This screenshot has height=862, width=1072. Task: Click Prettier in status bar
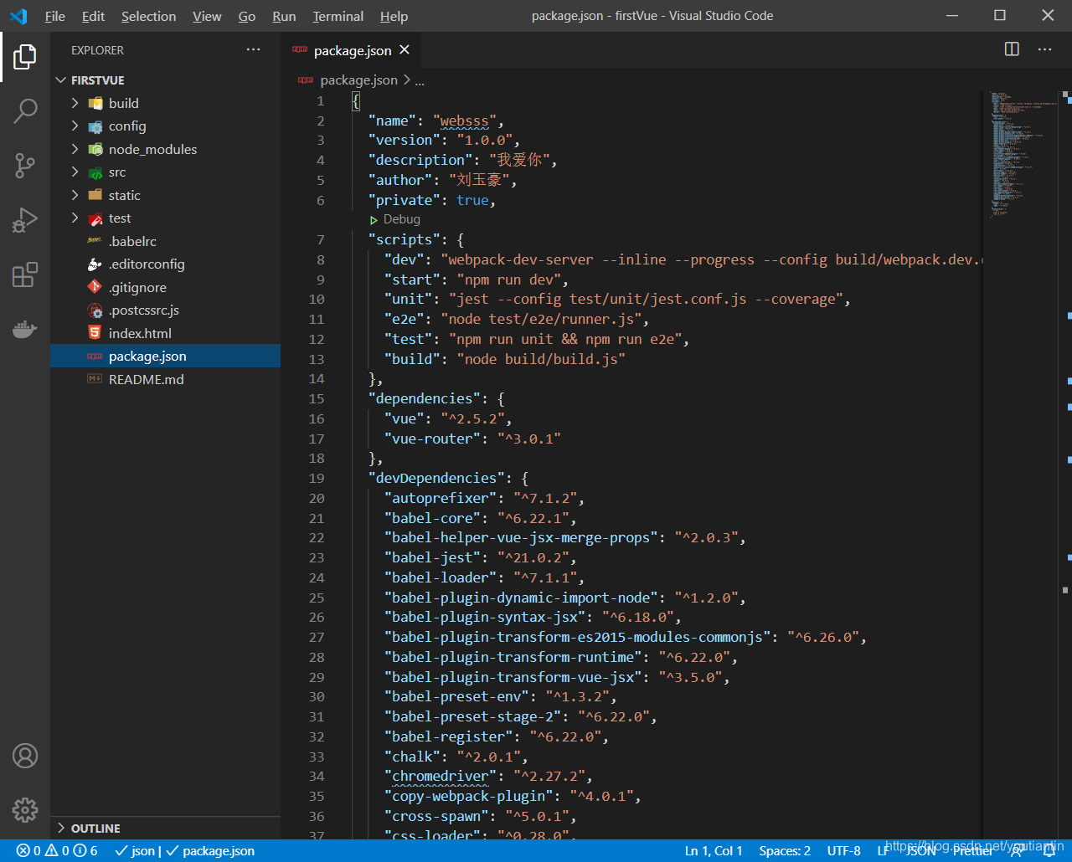click(x=973, y=851)
